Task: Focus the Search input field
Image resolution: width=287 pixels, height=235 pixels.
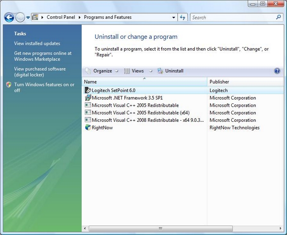Action: click(233, 18)
